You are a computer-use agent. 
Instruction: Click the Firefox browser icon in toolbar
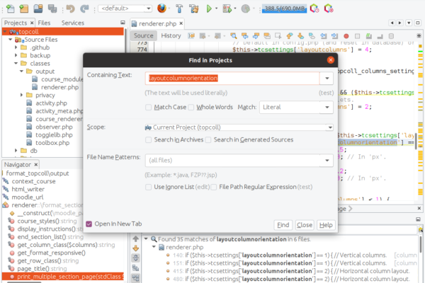161,8
